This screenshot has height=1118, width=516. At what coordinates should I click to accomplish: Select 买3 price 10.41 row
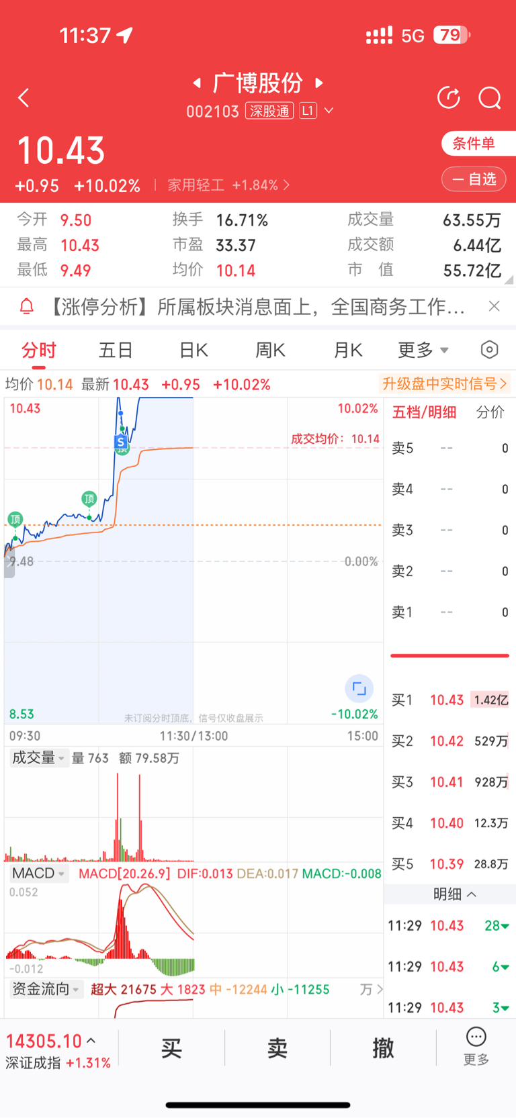(x=449, y=782)
